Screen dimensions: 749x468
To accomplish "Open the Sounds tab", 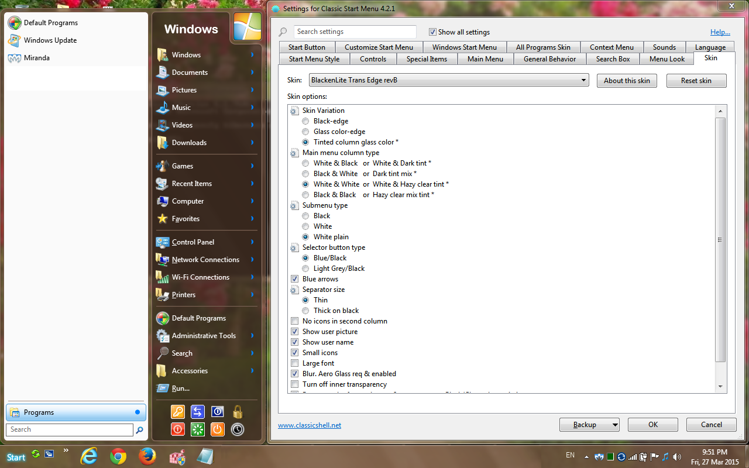I will point(664,47).
